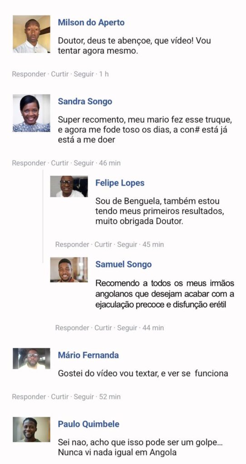Follow Mário Fernanda using Seguir
The width and height of the screenshot is (246, 464).
click(x=84, y=396)
